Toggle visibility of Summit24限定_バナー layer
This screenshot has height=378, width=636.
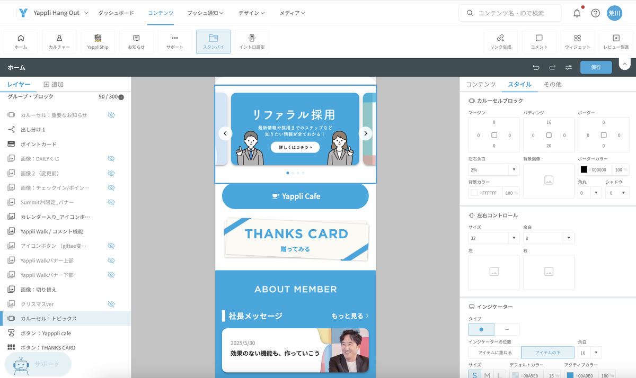click(x=111, y=202)
